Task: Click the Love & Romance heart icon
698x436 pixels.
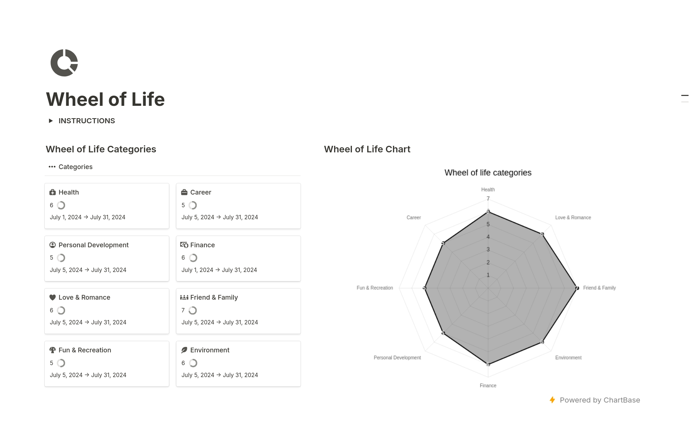Action: (53, 297)
